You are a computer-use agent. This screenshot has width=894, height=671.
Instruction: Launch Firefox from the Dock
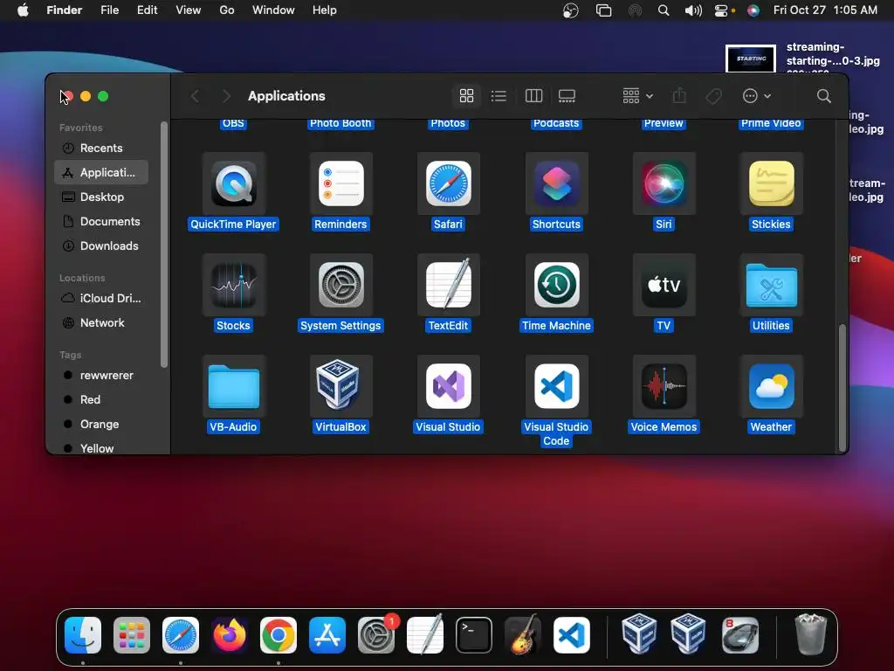[230, 635]
